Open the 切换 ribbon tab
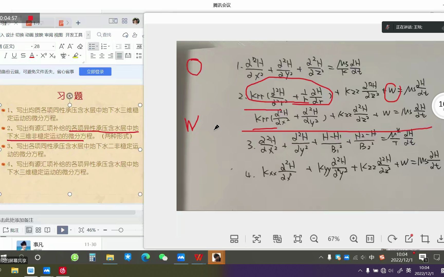 (20, 35)
